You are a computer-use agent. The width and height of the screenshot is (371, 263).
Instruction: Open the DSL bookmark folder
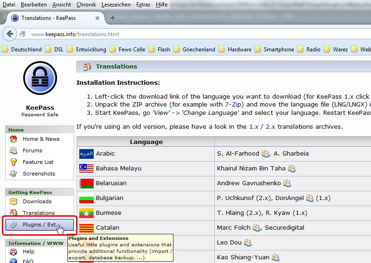point(54,50)
